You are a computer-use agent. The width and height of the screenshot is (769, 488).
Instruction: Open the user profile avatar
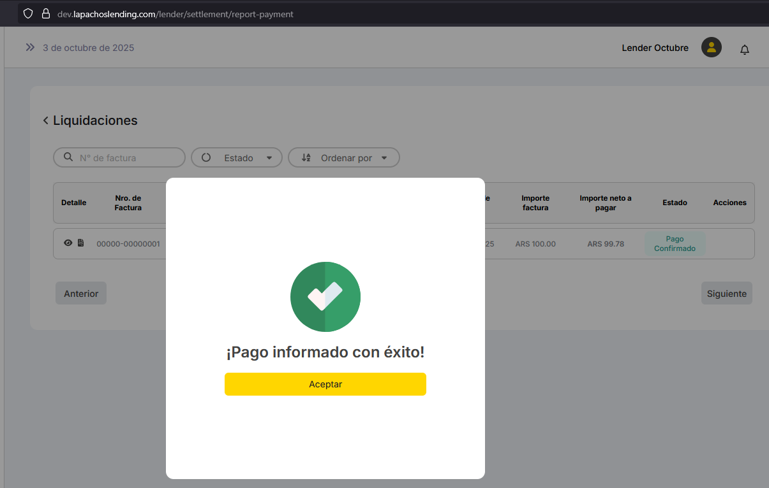point(711,48)
